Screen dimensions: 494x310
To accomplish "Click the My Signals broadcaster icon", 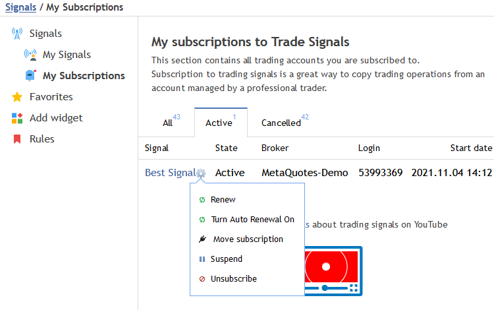I will [x=30, y=55].
